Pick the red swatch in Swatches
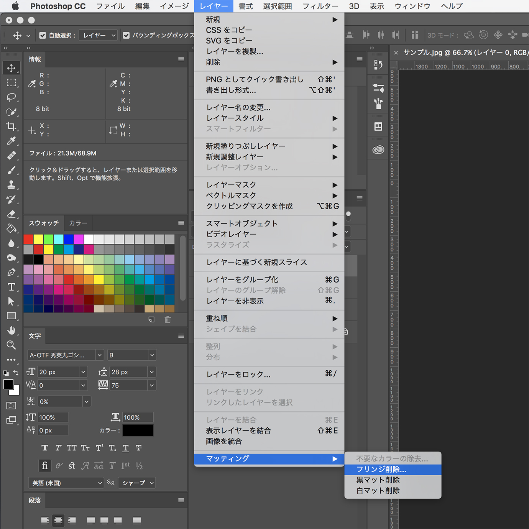529x529 pixels. (x=28, y=239)
